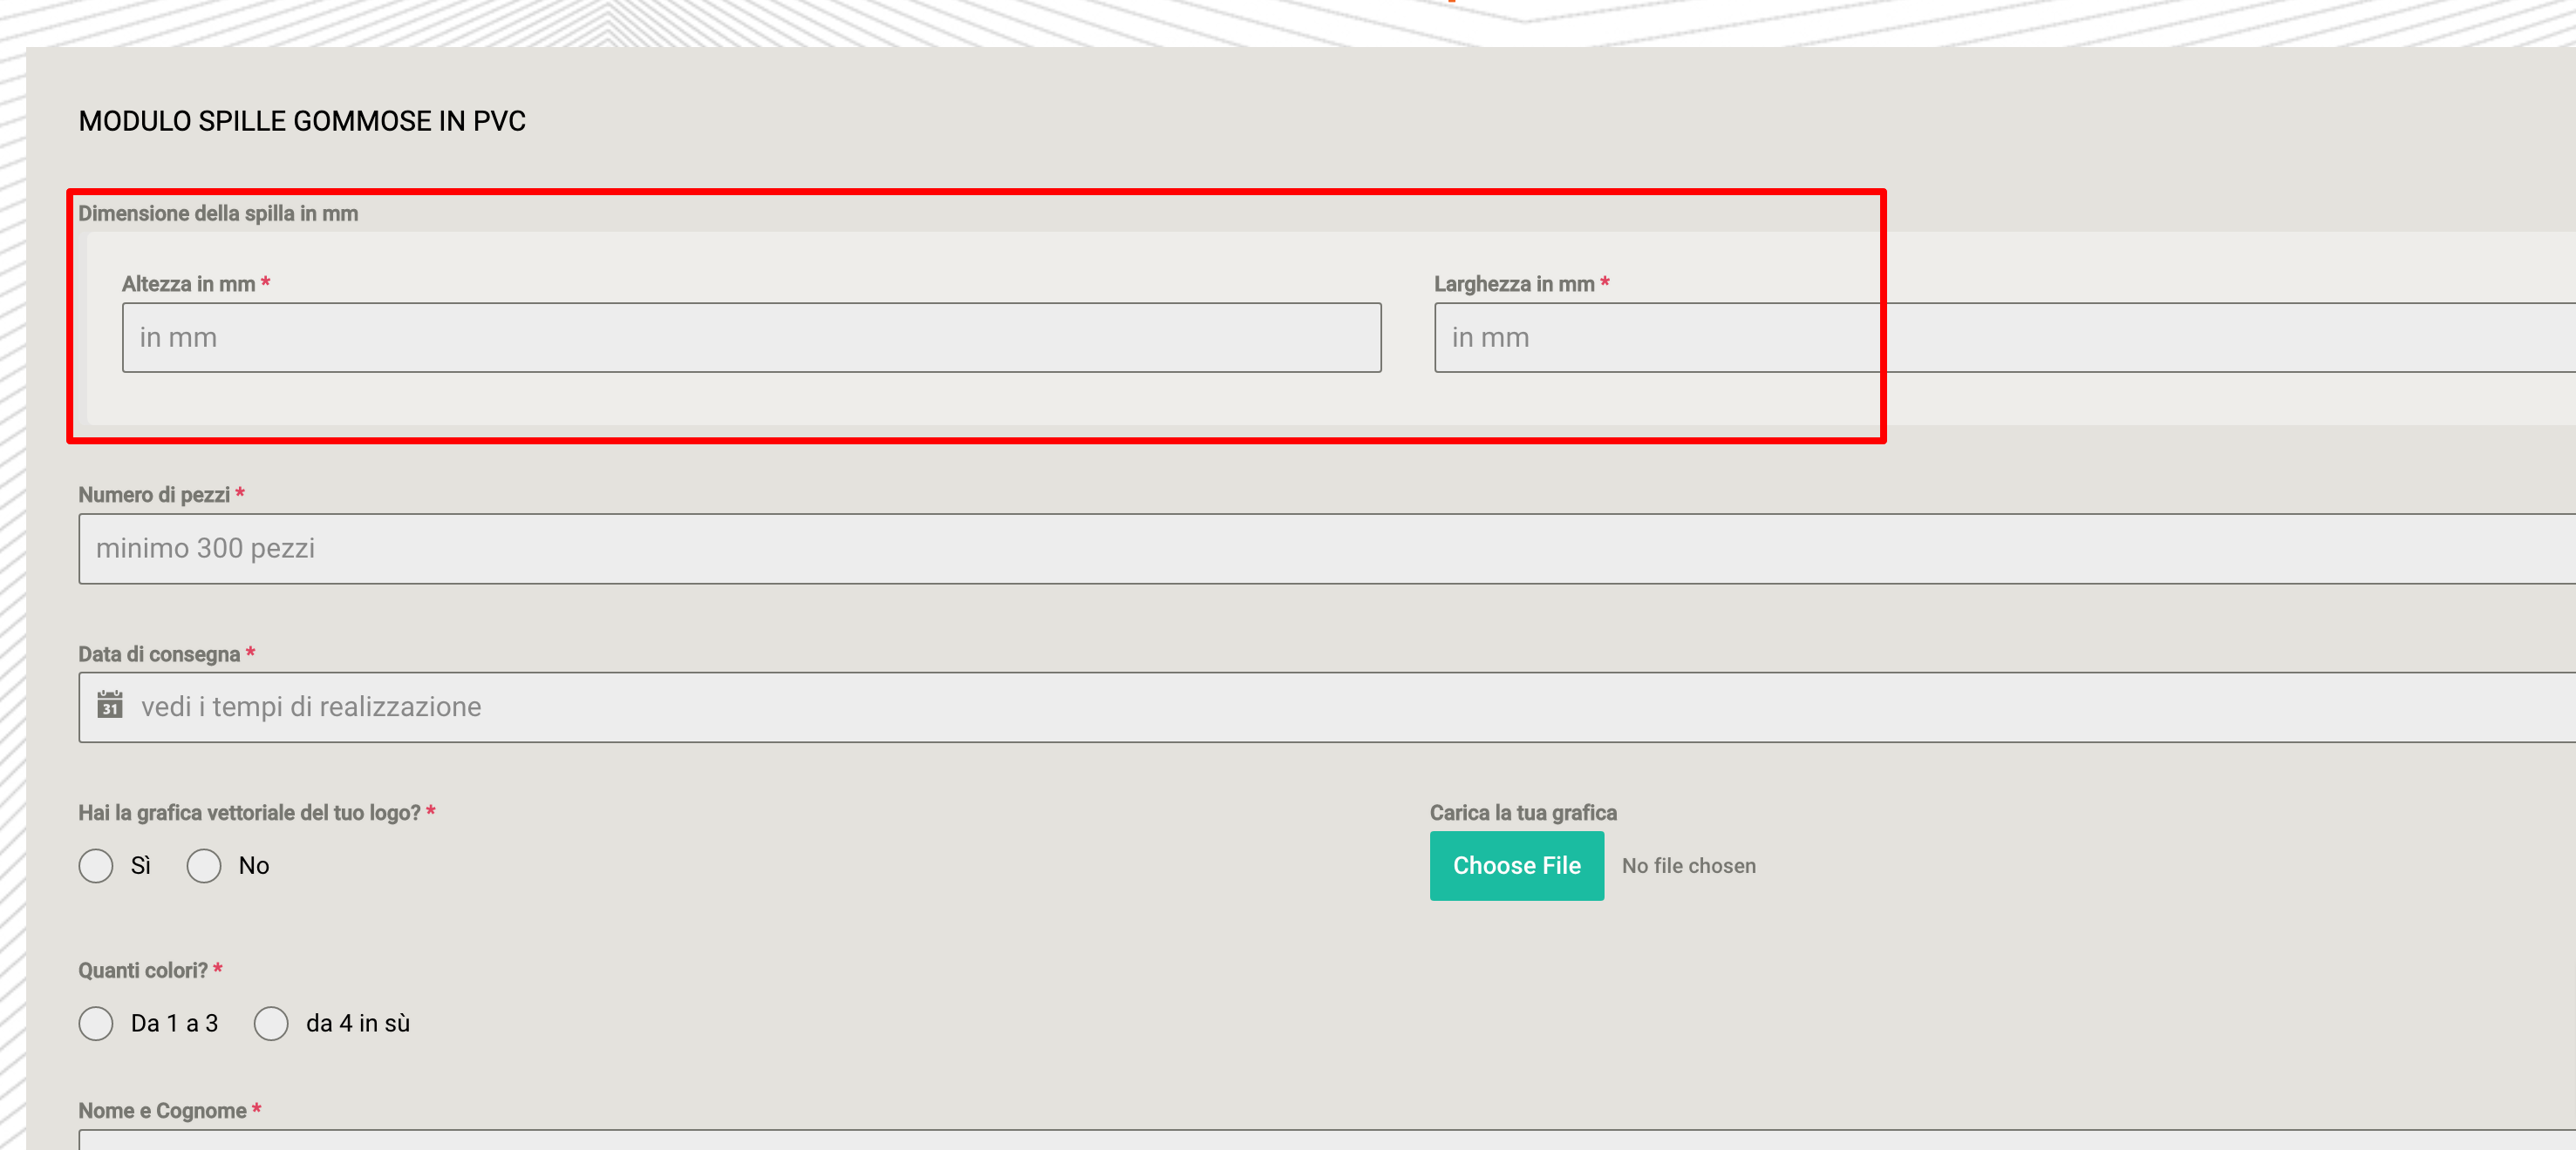Select No for vector graphic question
The width and height of the screenshot is (2576, 1150).
coord(204,865)
